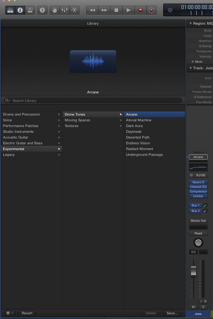Image resolution: width=213 pixels, height=319 pixels.
Task: Enable record with the R button
Action: click(205, 301)
